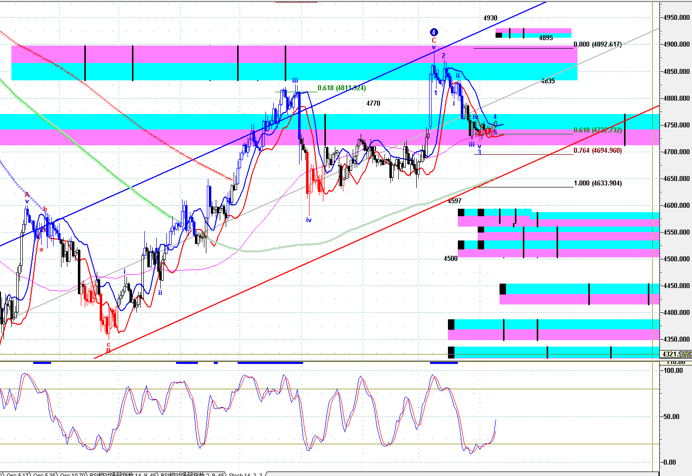Click the 4321.9 current price box
This screenshot has height=476, width=692.
tap(672, 354)
